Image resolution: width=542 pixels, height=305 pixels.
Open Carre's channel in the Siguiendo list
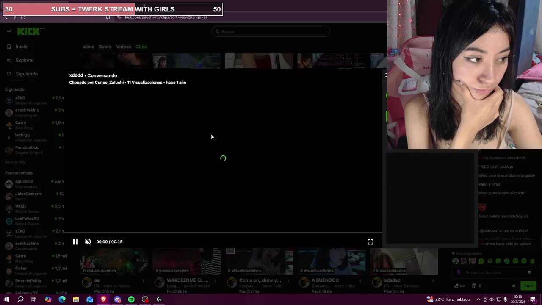click(x=34, y=125)
